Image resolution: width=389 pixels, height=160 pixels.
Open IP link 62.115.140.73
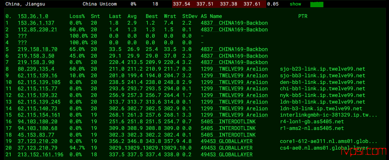pyautogui.click(x=37, y=108)
